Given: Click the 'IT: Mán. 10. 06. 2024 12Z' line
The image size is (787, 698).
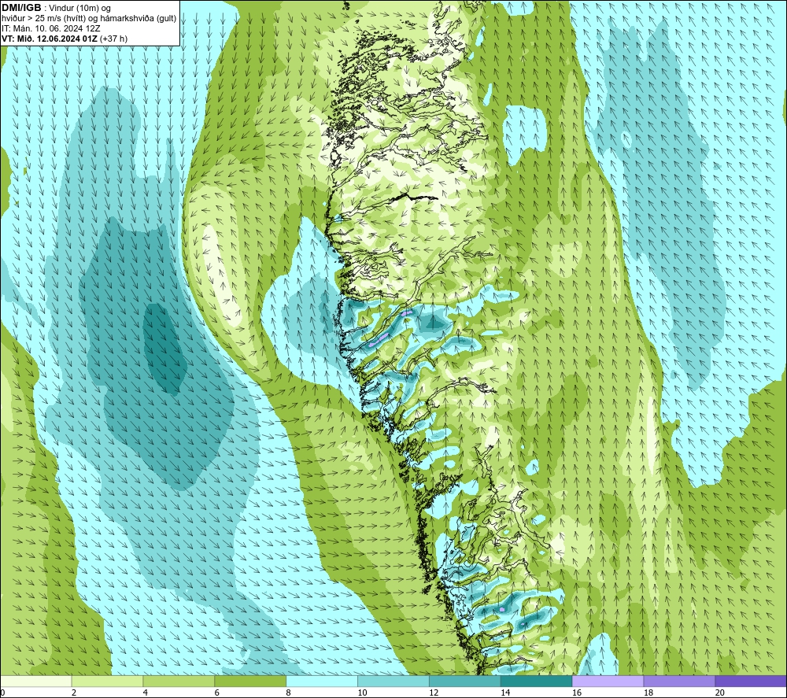Looking at the screenshot, I should tap(50, 28).
